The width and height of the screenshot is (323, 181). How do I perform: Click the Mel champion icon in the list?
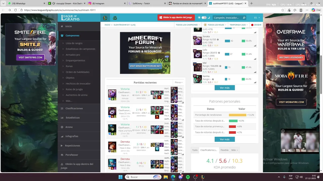(x=198, y=67)
